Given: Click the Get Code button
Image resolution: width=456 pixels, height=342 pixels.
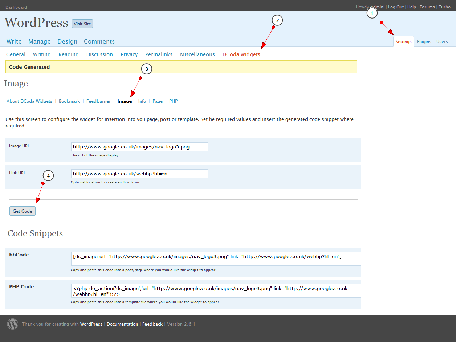Looking at the screenshot, I should coord(23,211).
